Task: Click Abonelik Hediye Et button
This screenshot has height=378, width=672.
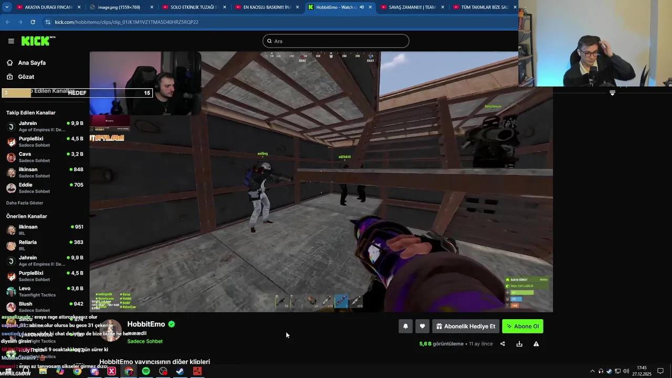Action: 466,326
